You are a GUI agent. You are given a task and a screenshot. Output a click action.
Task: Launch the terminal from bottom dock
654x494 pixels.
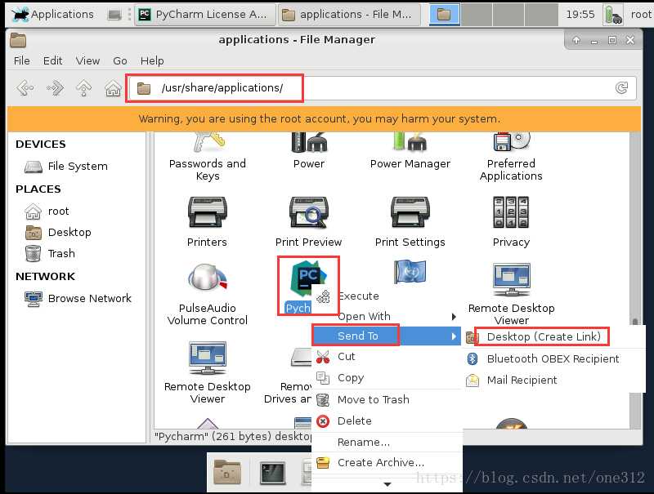pyautogui.click(x=272, y=473)
